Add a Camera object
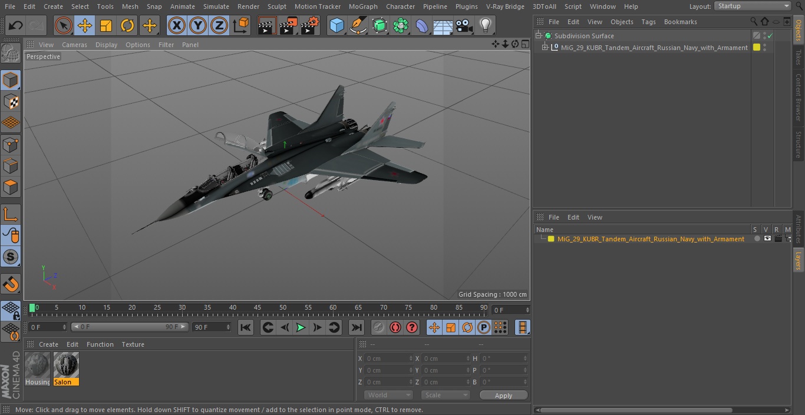The height and width of the screenshot is (415, 805). click(464, 26)
